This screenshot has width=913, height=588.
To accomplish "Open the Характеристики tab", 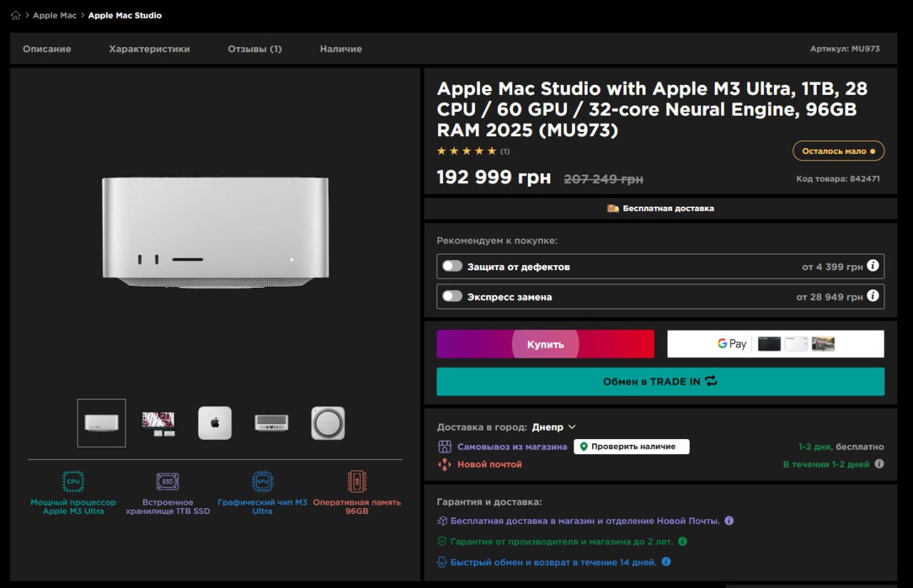I will coord(149,49).
